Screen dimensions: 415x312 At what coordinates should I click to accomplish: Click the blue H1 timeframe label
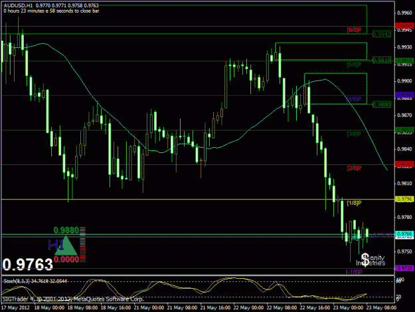click(56, 245)
